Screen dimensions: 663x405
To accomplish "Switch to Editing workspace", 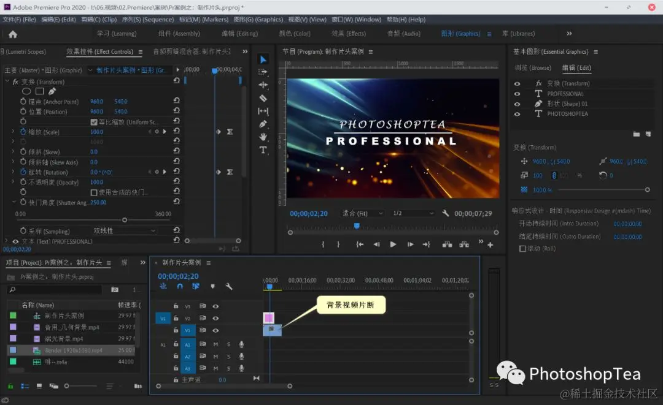I will click(x=240, y=33).
